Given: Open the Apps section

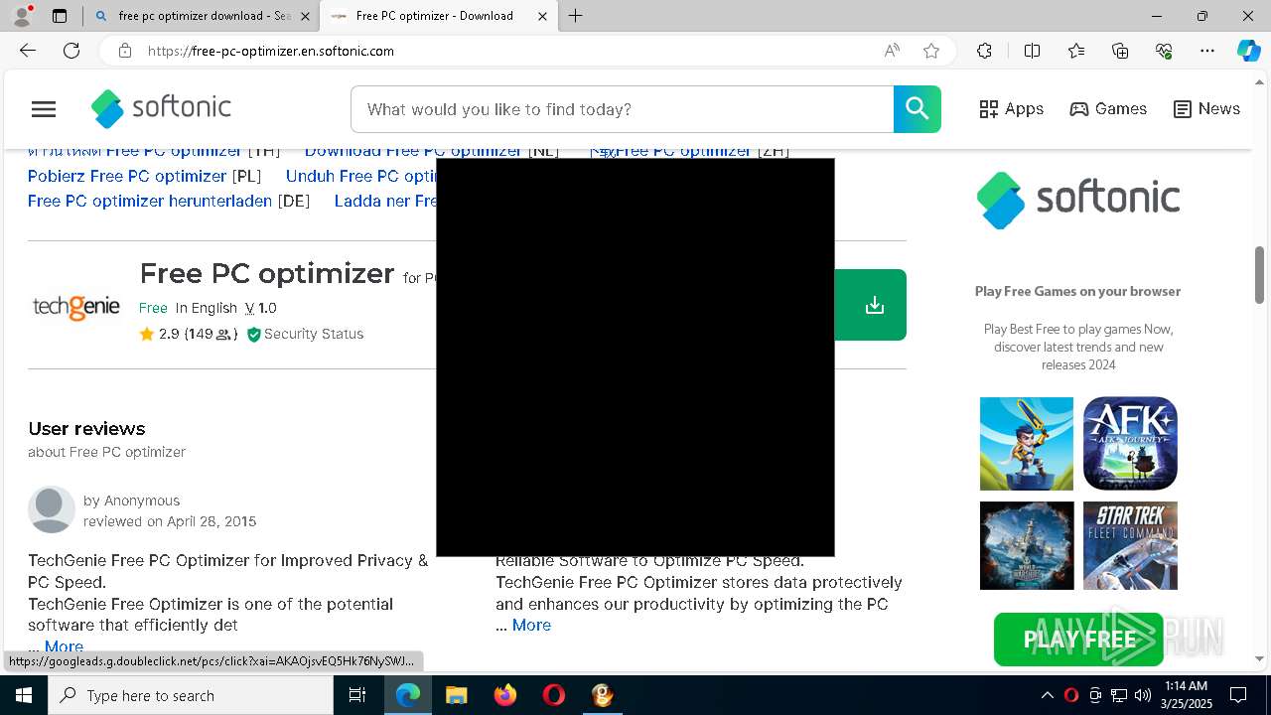Looking at the screenshot, I should [1011, 109].
